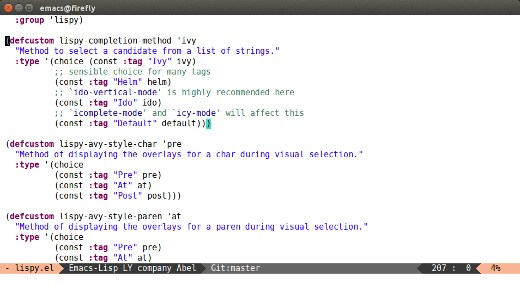Click the column number 0 in mode line

coord(468,268)
